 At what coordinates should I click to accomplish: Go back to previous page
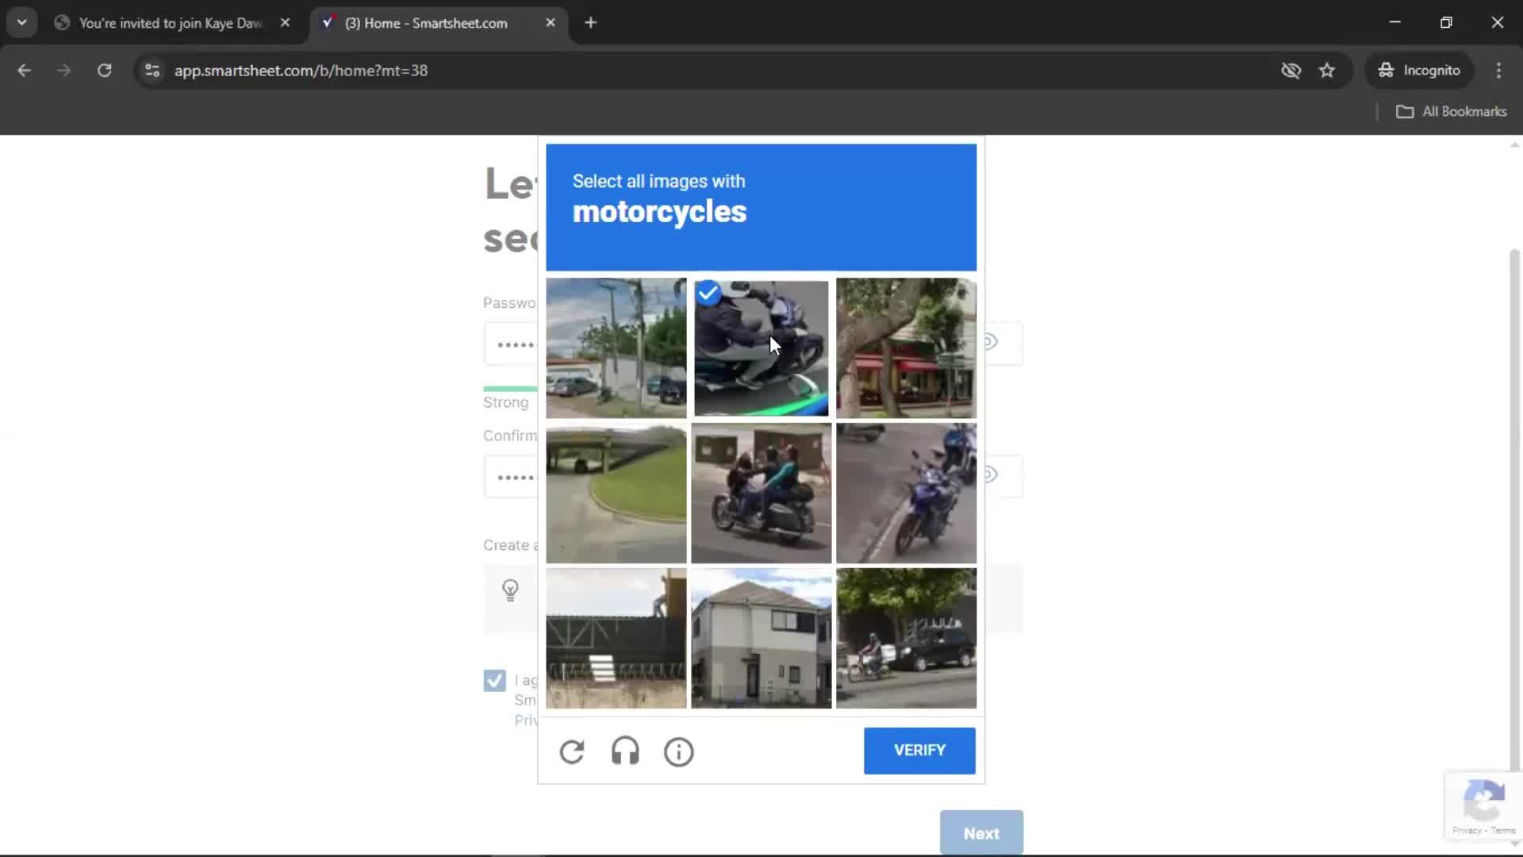24,71
